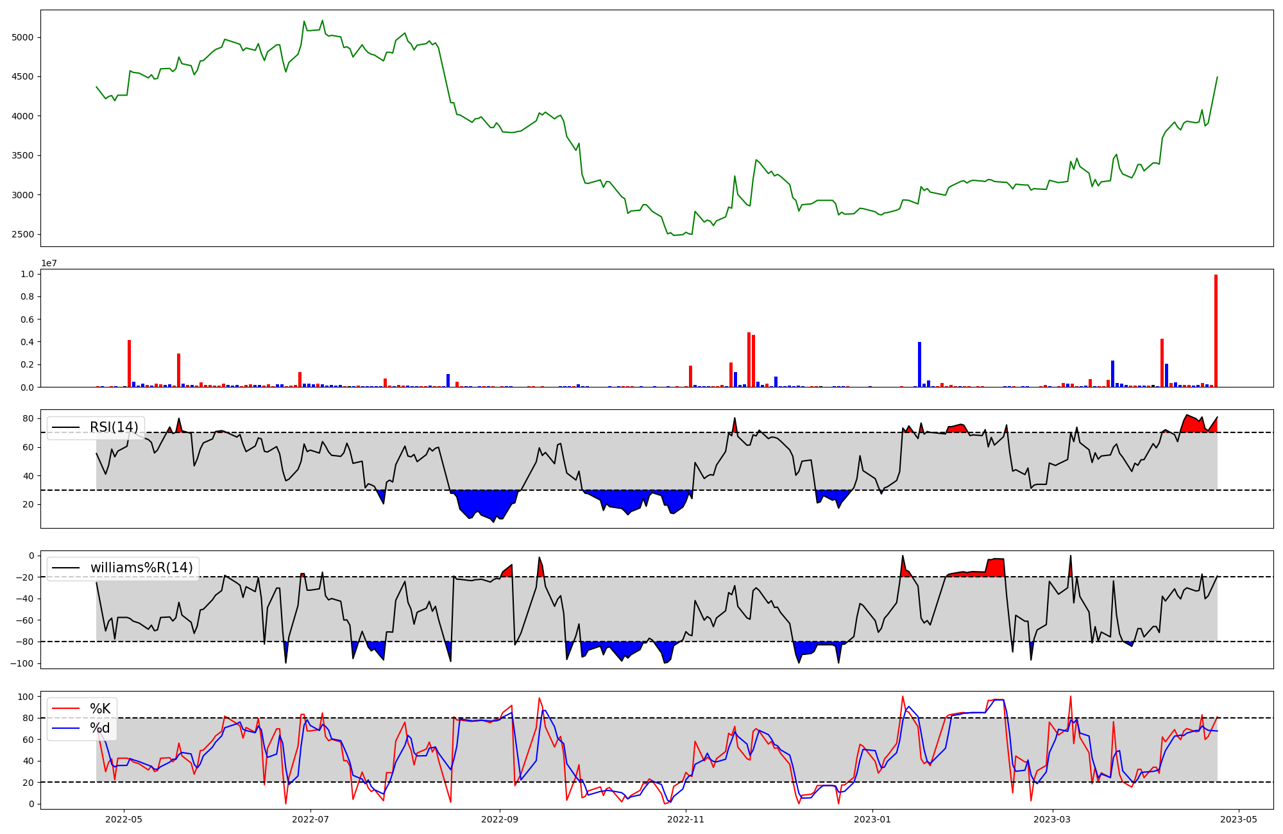Click the 2022-09 x-axis date label
Image resolution: width=1283 pixels, height=834 pixels.
click(500, 819)
